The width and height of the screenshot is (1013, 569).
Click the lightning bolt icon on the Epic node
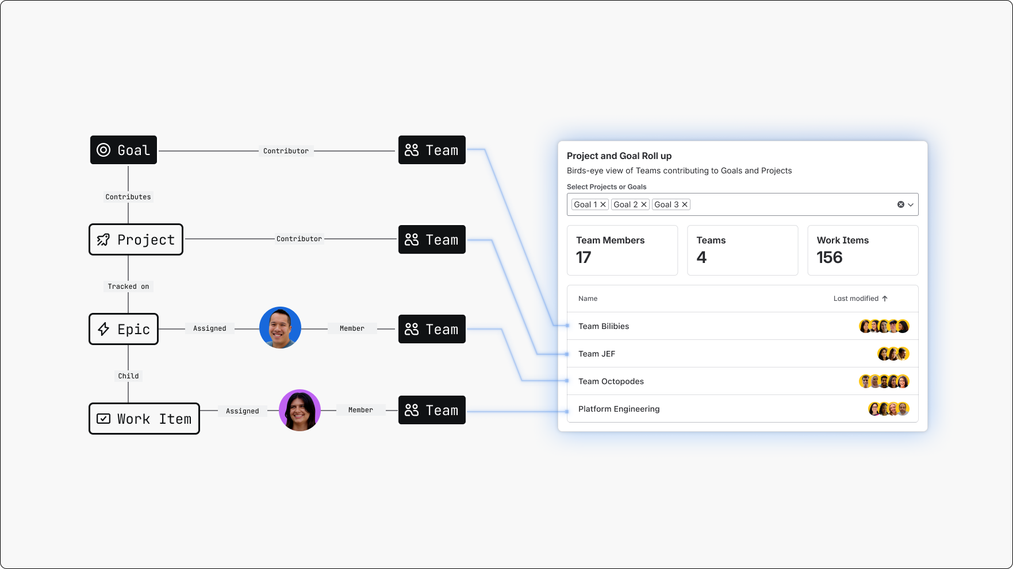103,329
